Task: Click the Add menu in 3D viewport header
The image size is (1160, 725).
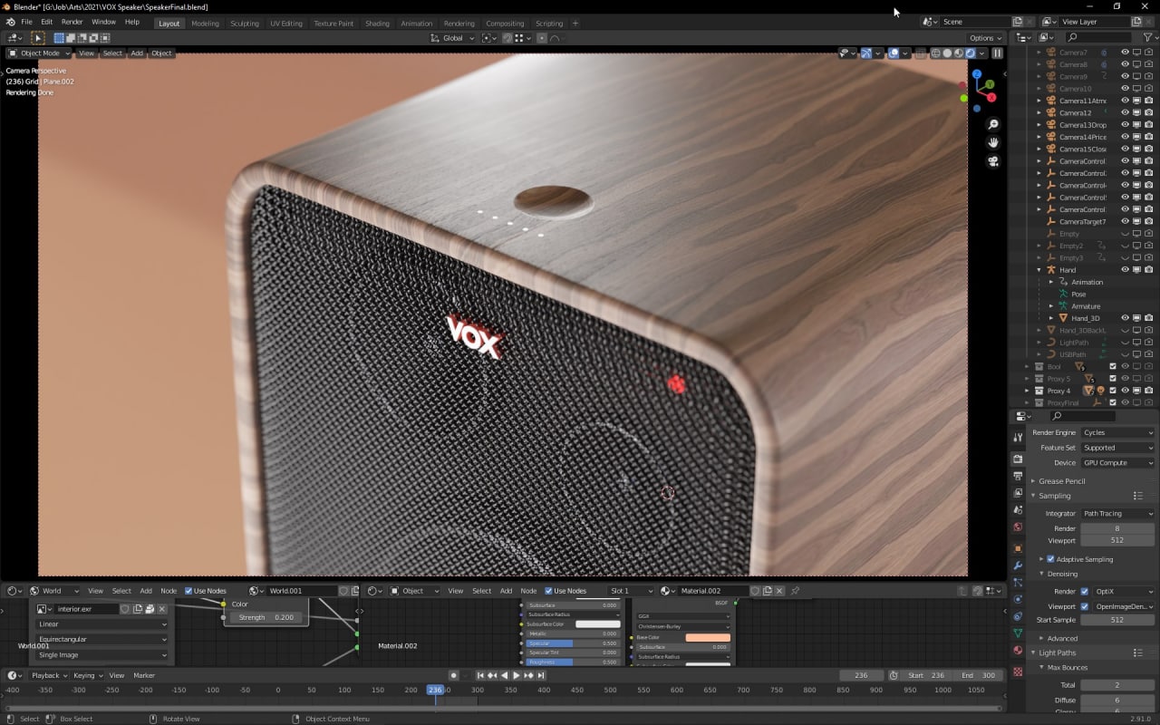Action: click(x=137, y=53)
